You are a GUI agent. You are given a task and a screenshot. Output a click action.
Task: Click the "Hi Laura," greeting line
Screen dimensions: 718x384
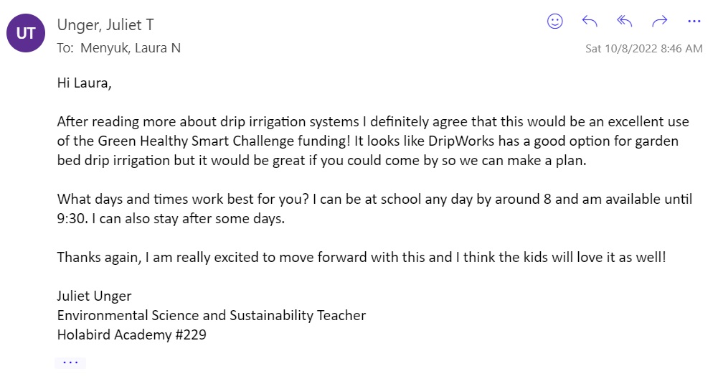(x=85, y=83)
